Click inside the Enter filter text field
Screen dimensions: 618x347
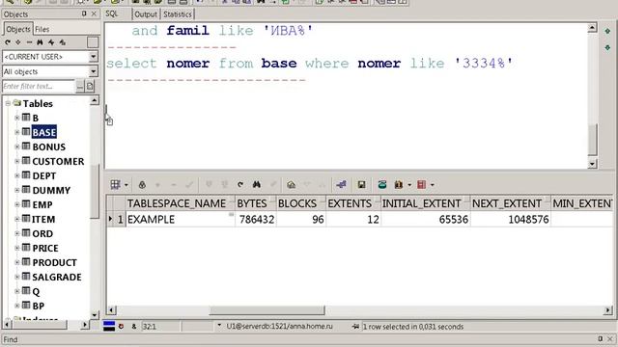pyautogui.click(x=39, y=86)
